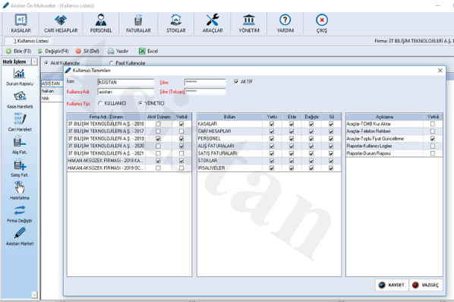Screen dimensions: 454x302
Task: Open the Satış Fat. shortcut
Action: (x=20, y=168)
